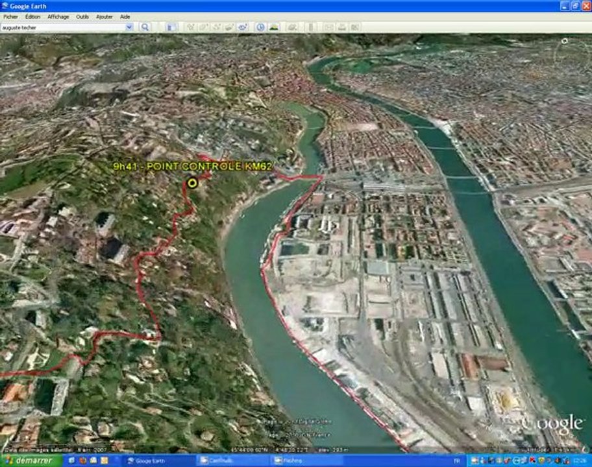Toggle sunlight across the landscape icon
592x467 pixels.
tap(274, 27)
